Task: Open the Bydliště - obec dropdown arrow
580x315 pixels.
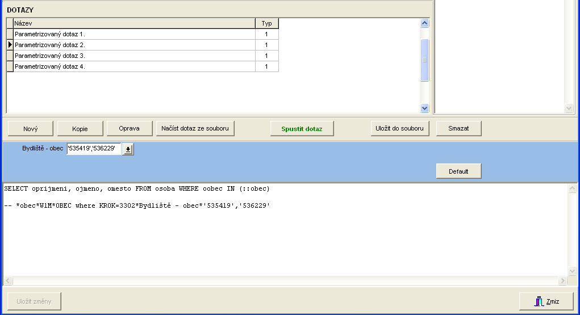Action: pyautogui.click(x=128, y=149)
